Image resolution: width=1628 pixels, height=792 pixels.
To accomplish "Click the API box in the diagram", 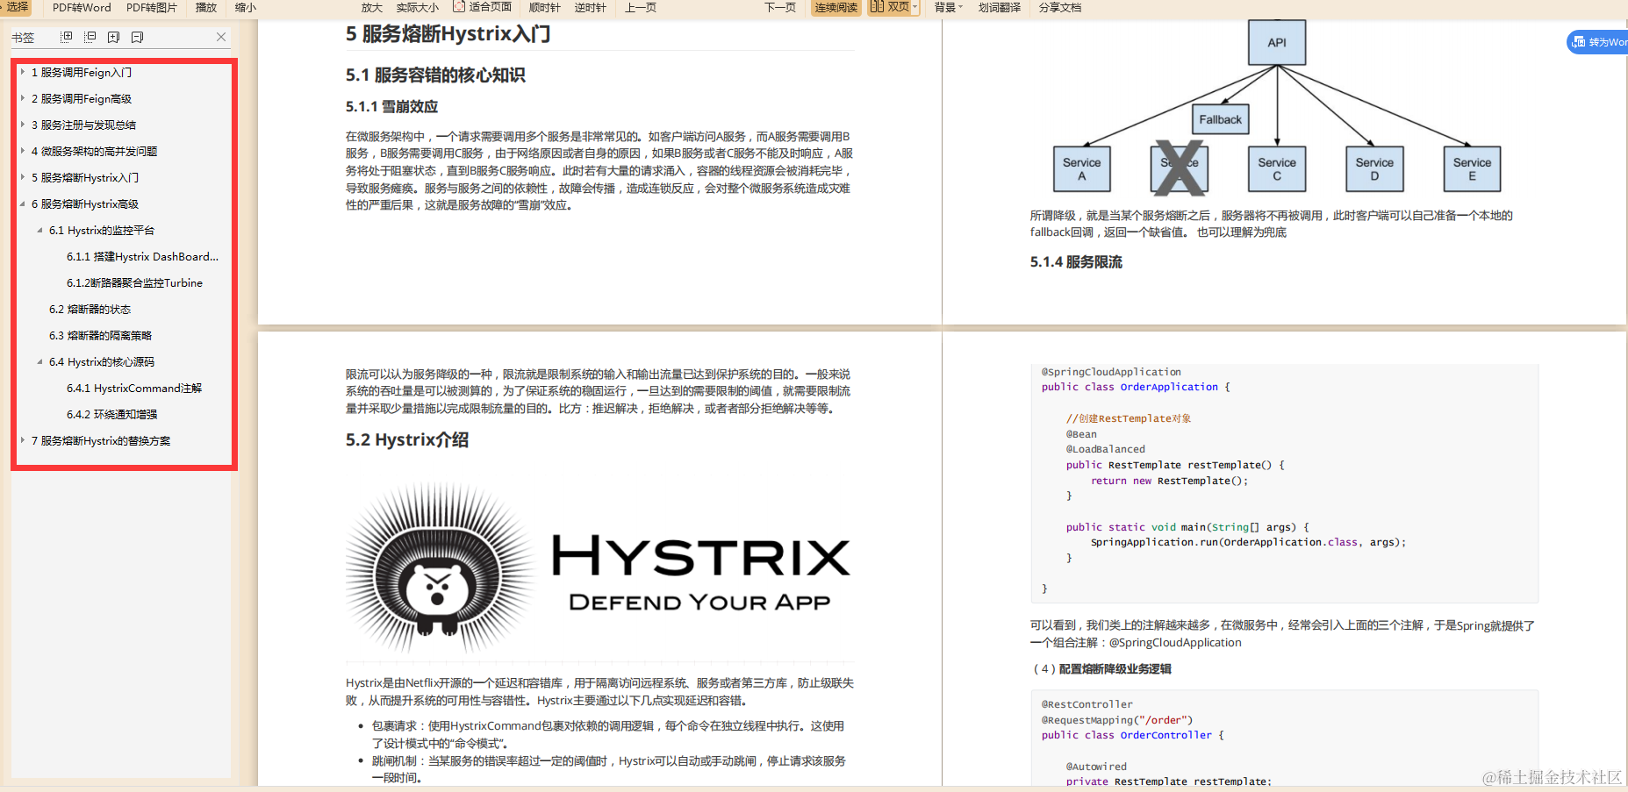I will point(1277,42).
